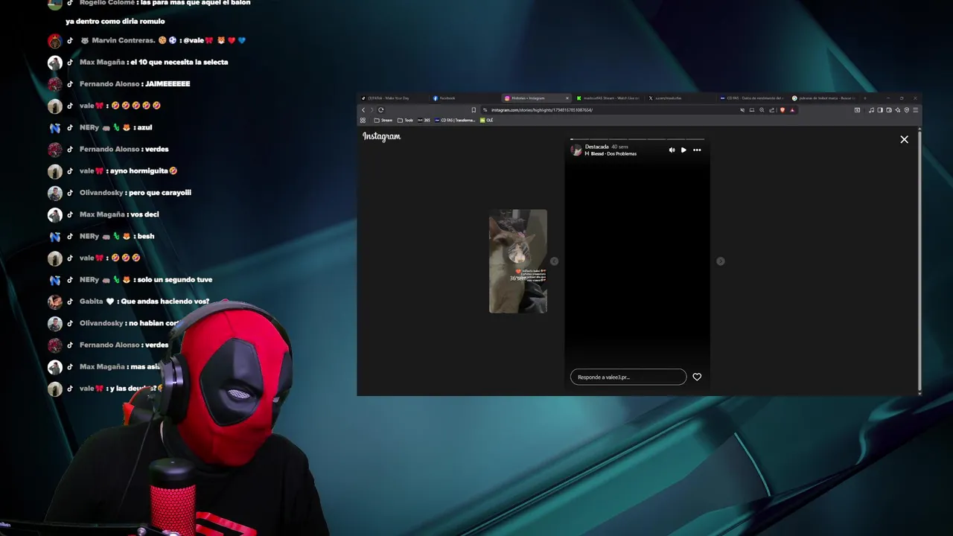Click 'Max Magaña : vos deci' chat message
This screenshot has width=953, height=536.
tap(119, 214)
